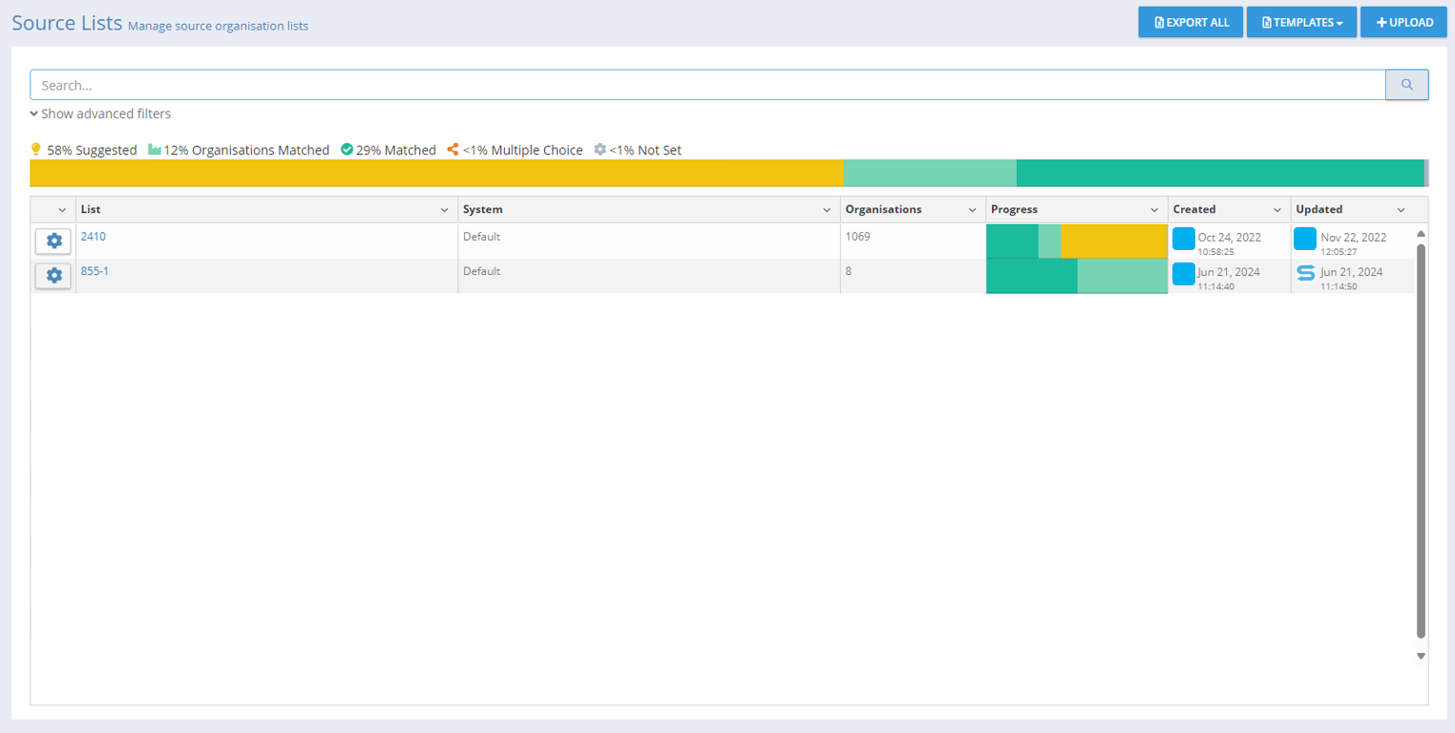Sort by the Updated column header

[x=1318, y=210]
